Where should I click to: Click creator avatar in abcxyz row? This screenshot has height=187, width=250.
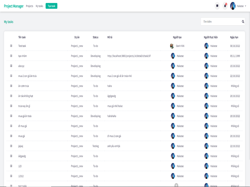(x=173, y=66)
